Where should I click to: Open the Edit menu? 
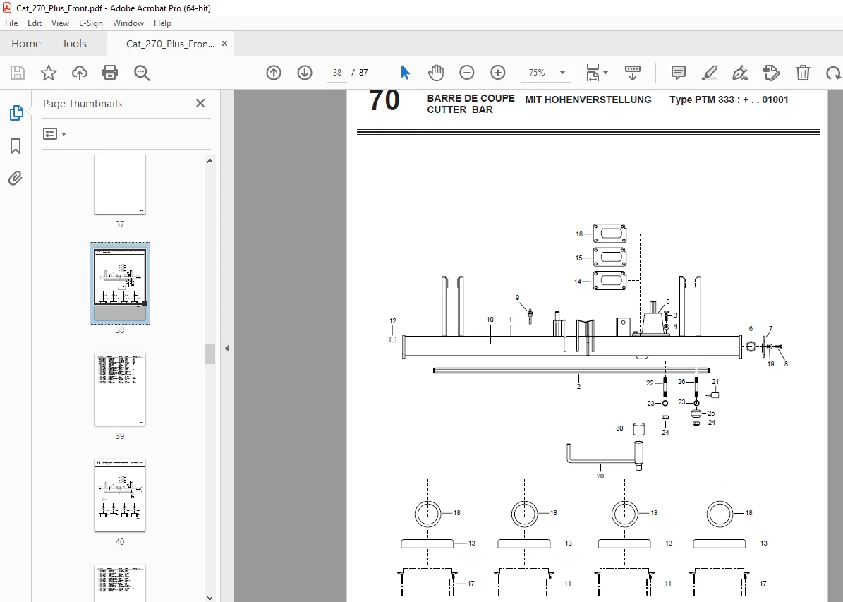(35, 23)
